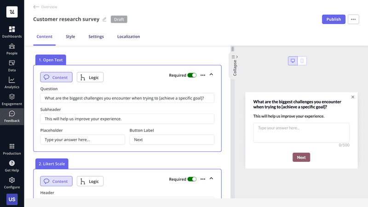
Task: Open the Data section
Action: click(12, 66)
